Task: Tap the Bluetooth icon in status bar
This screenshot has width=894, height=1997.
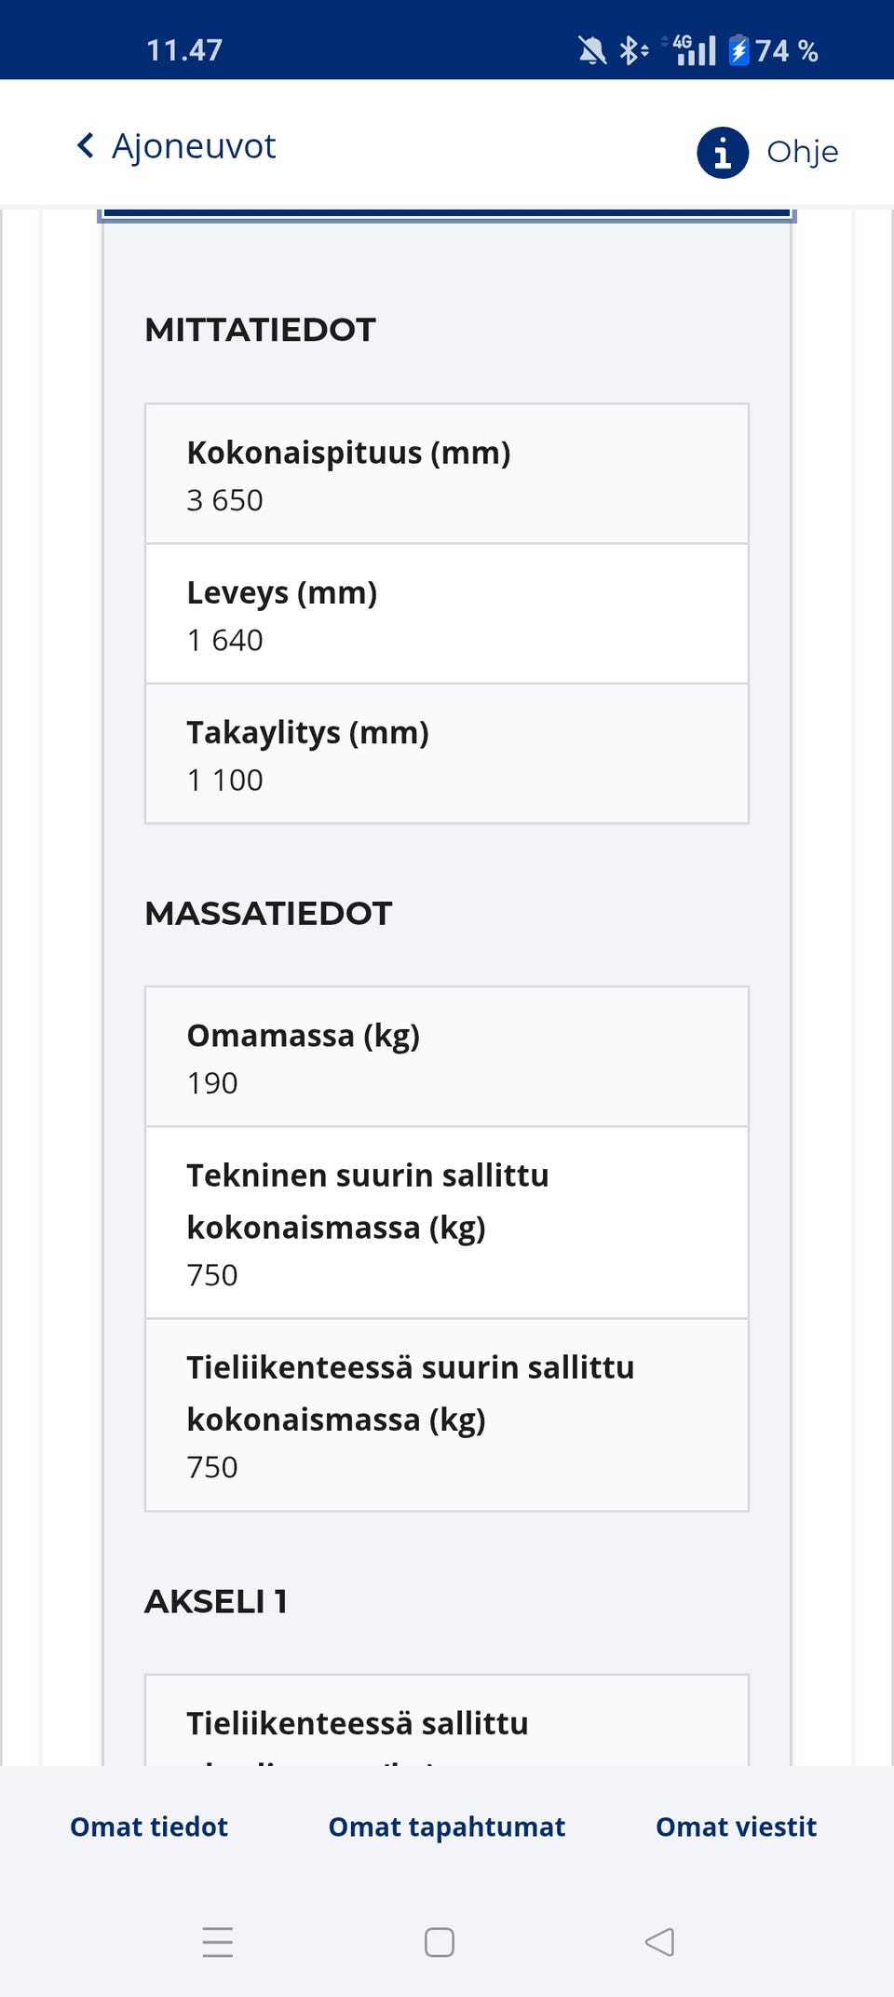Action: [x=631, y=51]
